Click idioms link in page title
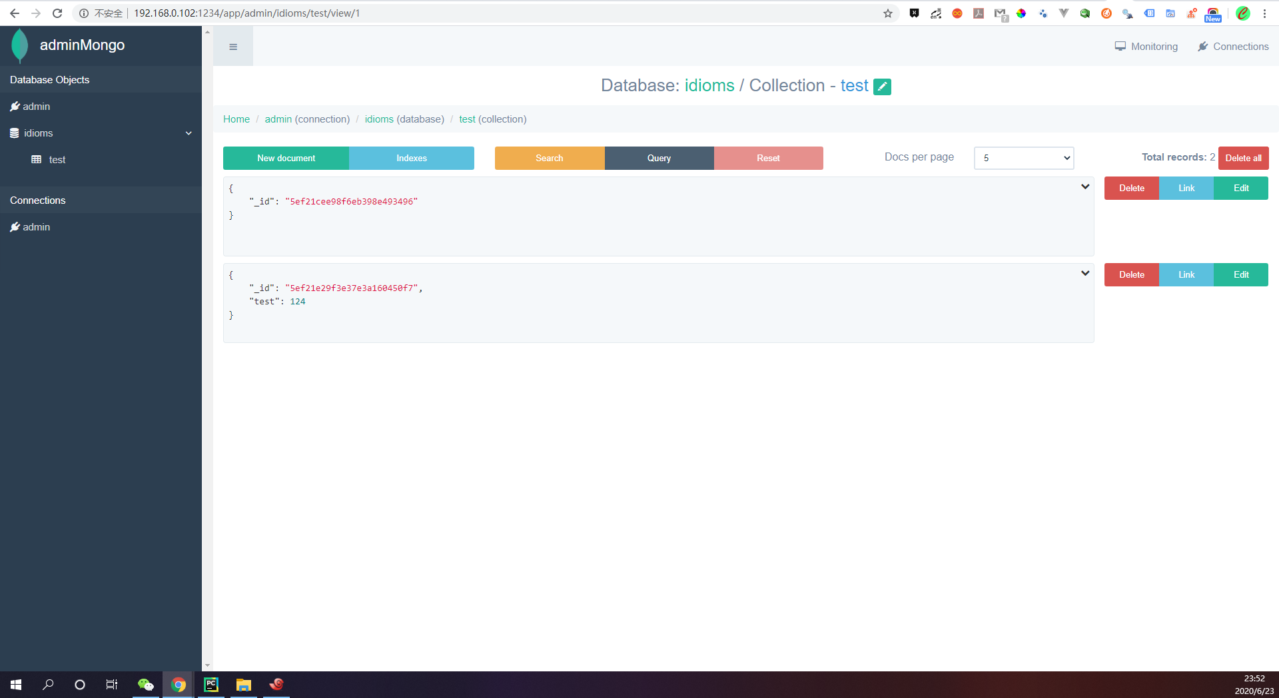Image resolution: width=1279 pixels, height=698 pixels. tap(709, 86)
